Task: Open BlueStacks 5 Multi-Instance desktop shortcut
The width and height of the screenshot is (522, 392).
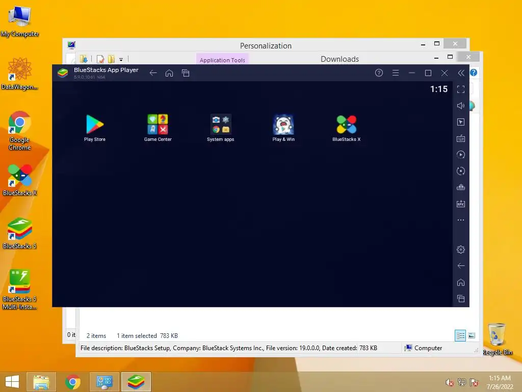Action: [20, 289]
